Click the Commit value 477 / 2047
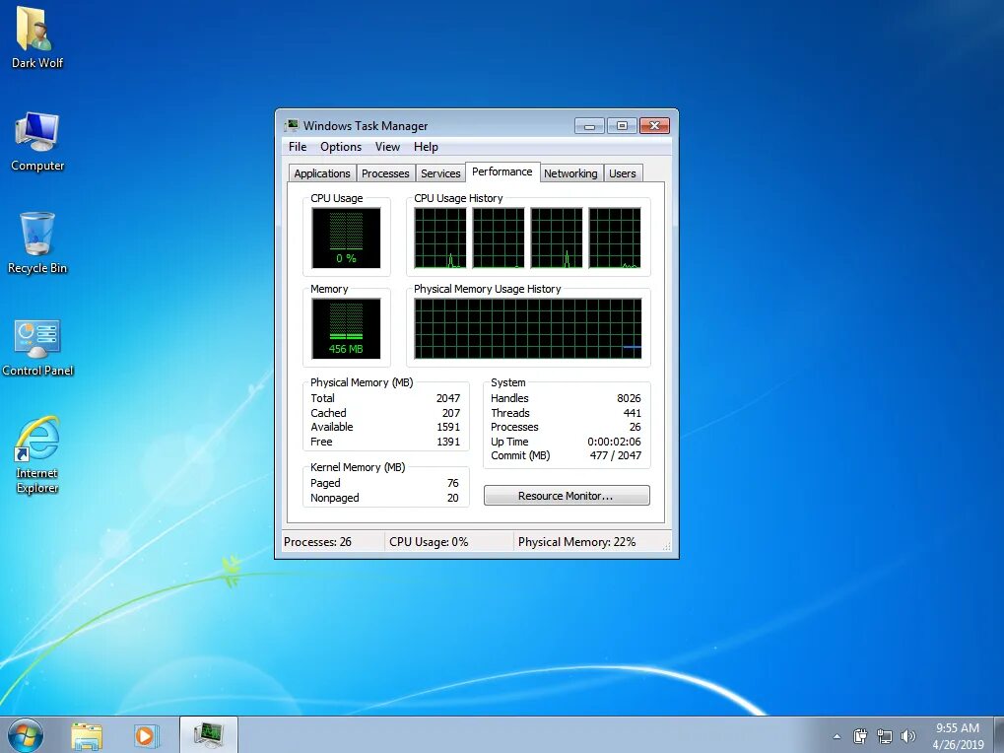Screen dimensions: 1004x753 pos(616,456)
